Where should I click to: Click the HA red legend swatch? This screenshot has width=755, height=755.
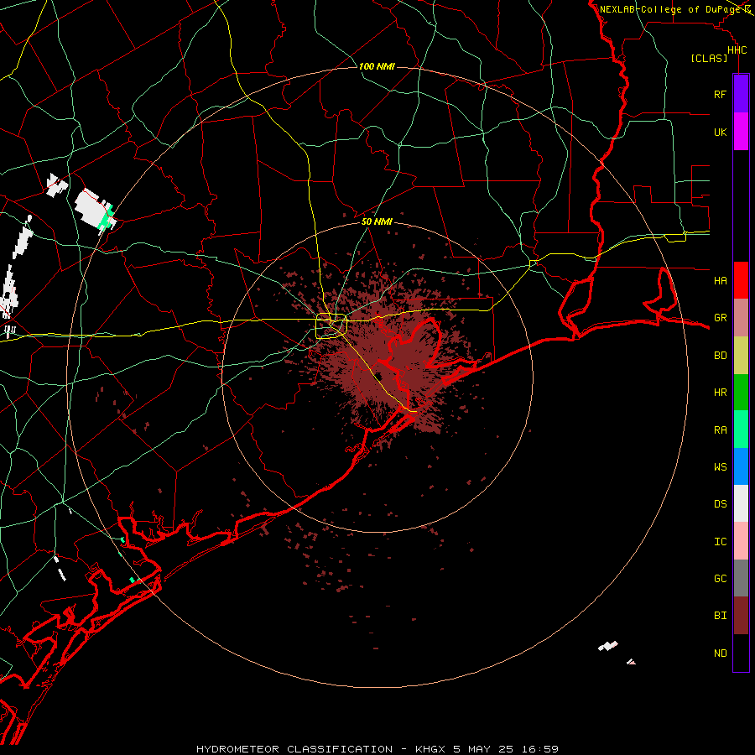point(741,280)
